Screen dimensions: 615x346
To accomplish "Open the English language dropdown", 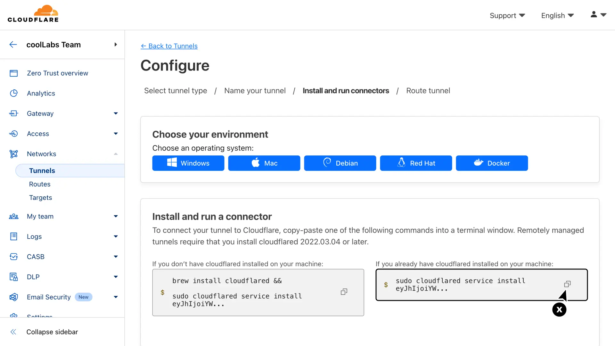I will [x=557, y=15].
